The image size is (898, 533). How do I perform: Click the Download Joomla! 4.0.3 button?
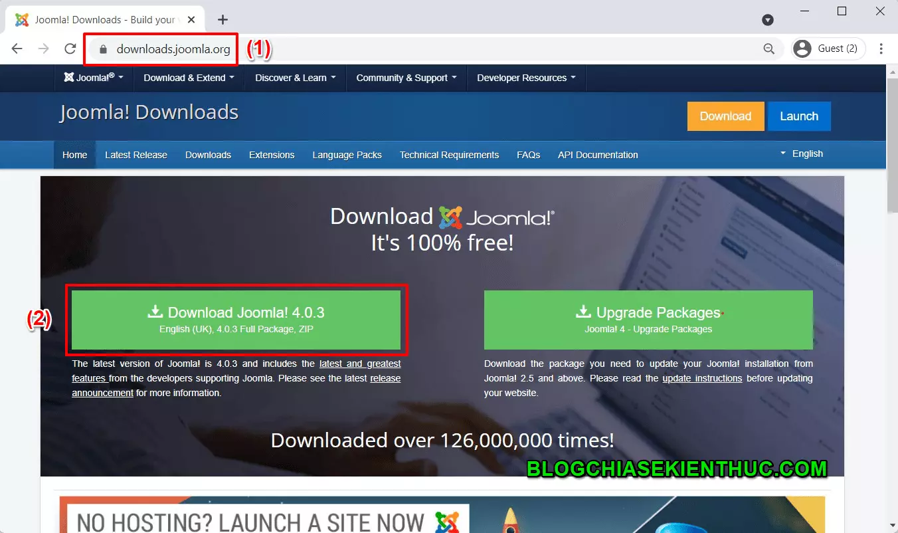click(236, 320)
